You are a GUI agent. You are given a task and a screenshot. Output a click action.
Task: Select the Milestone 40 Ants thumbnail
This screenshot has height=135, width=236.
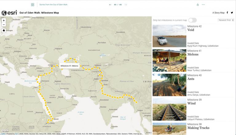pyautogui.click(x=169, y=85)
